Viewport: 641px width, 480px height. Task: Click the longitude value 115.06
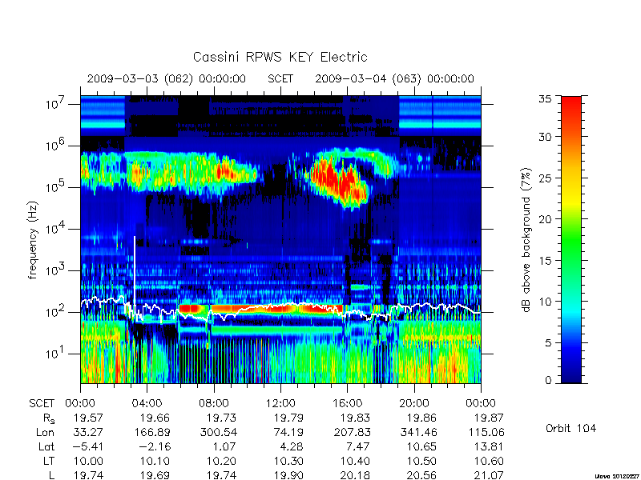pos(485,432)
